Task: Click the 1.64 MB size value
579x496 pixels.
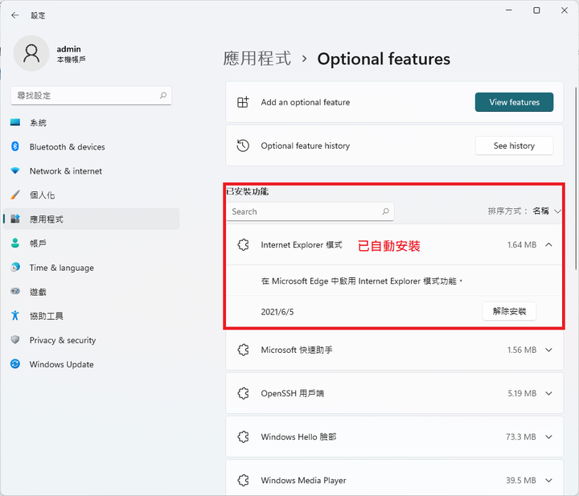Action: (522, 244)
